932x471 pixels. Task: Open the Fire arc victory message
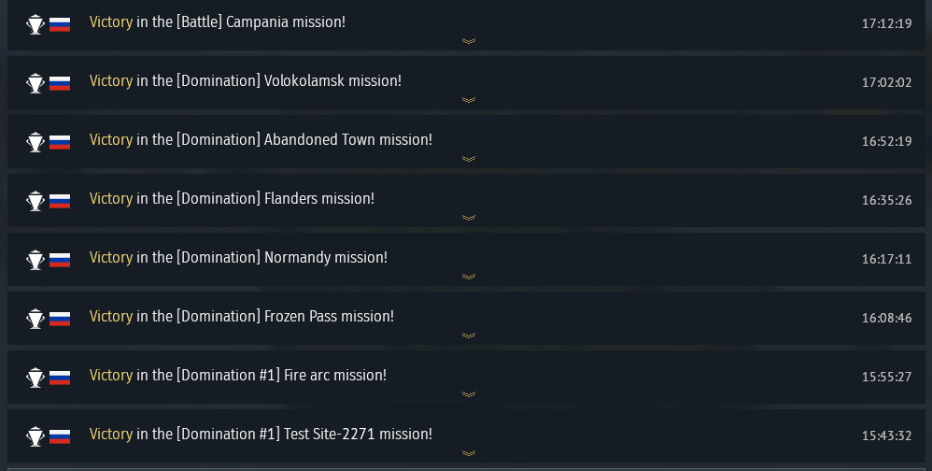click(237, 376)
